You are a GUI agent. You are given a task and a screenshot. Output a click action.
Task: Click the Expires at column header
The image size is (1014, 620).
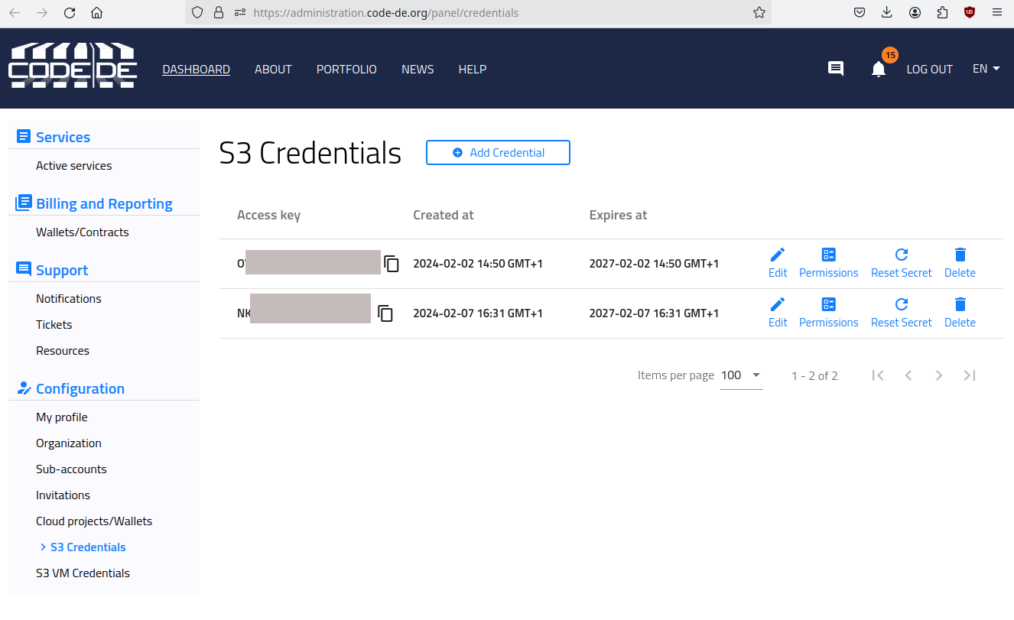[618, 215]
